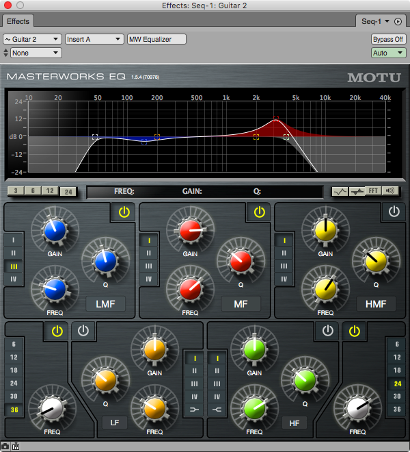Set high-cut slope to 24 dB

click(x=397, y=384)
